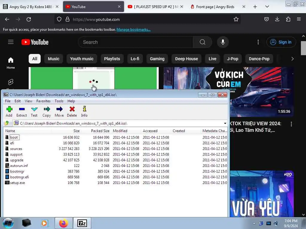Open the Windows Start orb
306x229 pixels.
coord(8,223)
